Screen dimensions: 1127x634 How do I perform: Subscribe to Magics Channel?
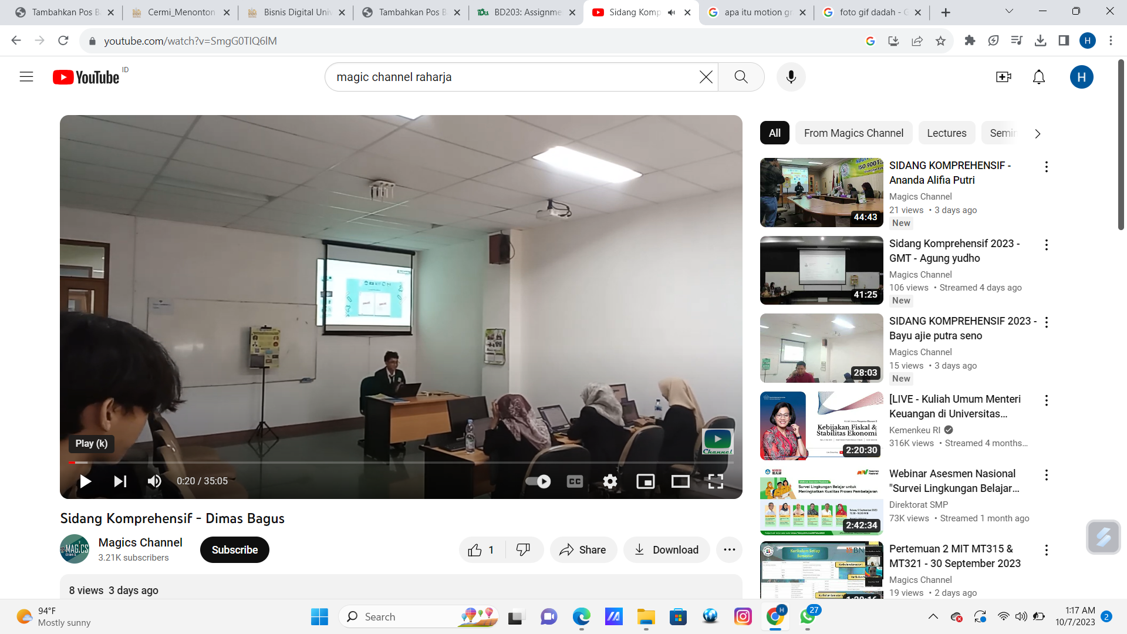tap(235, 550)
